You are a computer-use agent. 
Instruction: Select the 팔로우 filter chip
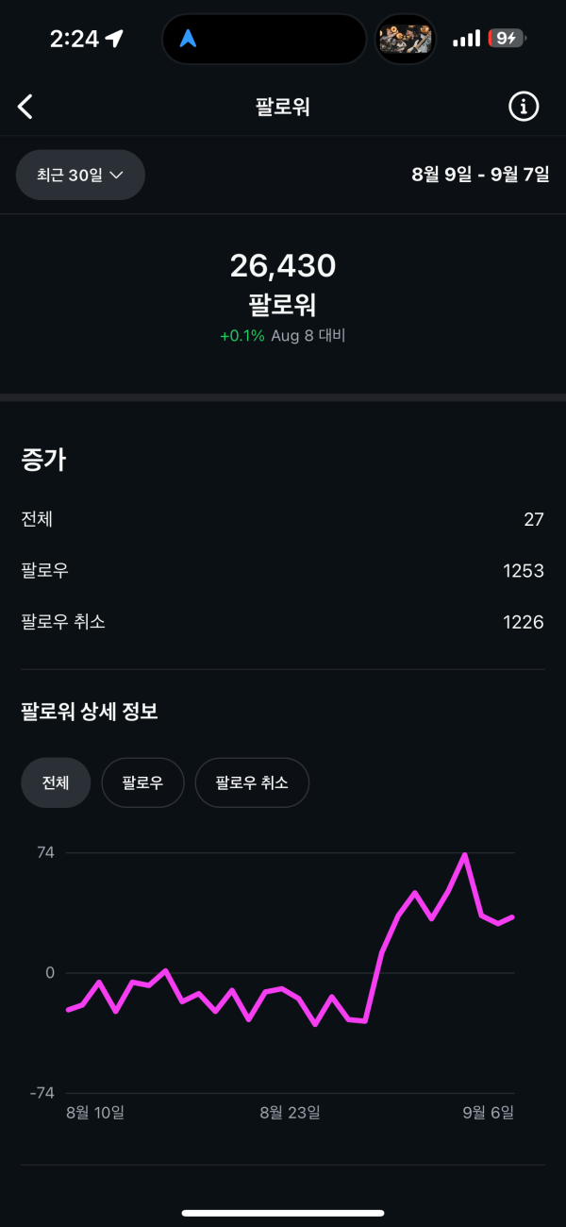pyautogui.click(x=142, y=782)
